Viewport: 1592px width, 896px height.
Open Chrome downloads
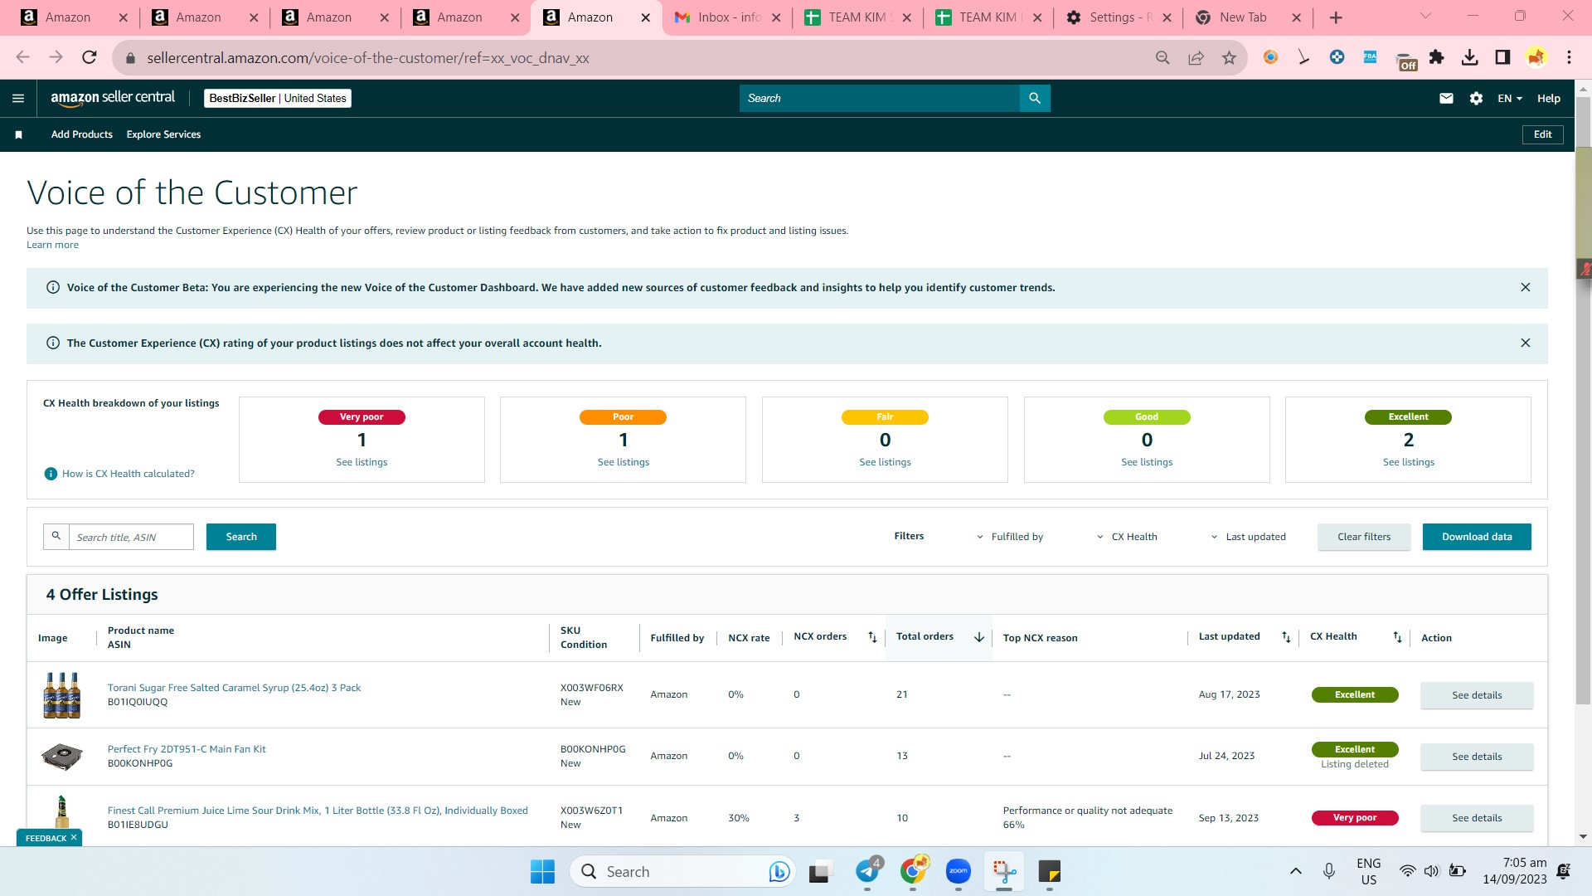coord(1469,57)
